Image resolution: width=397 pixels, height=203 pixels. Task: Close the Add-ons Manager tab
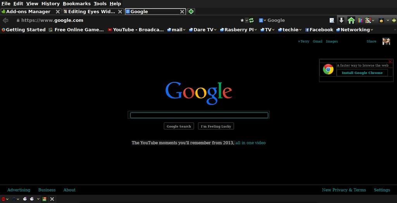(x=58, y=11)
